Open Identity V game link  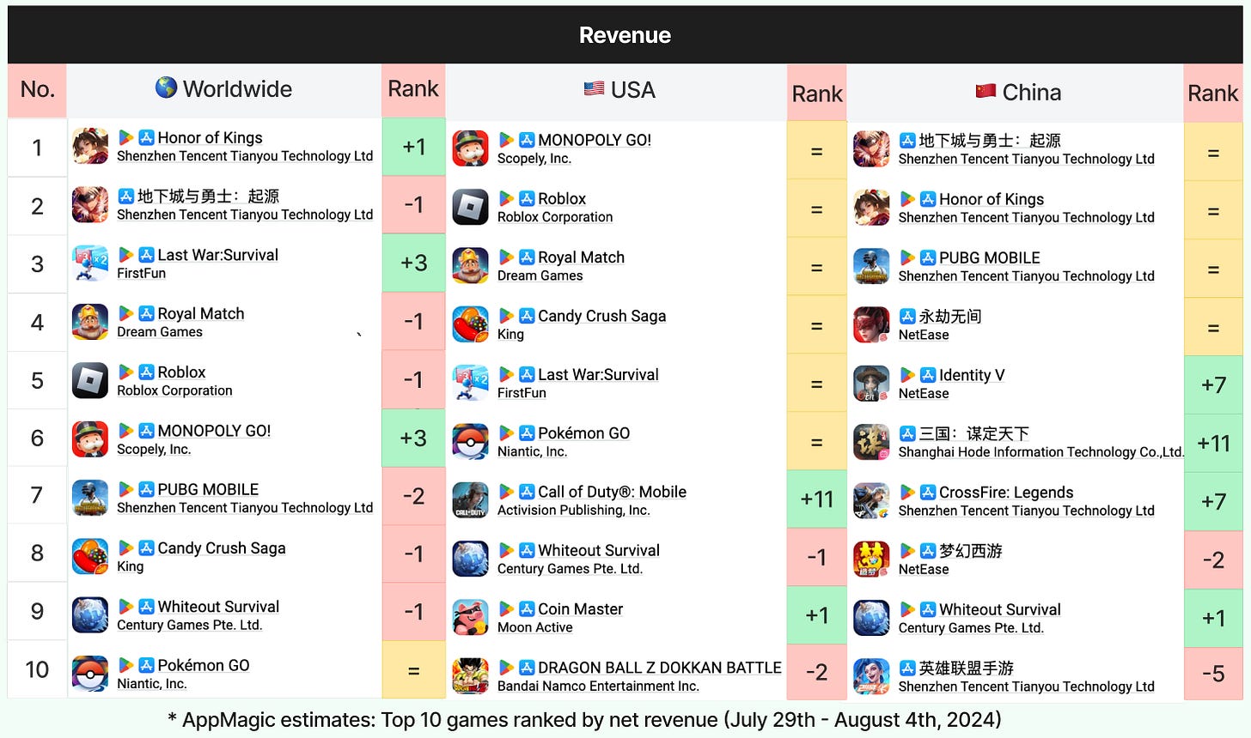972,375
